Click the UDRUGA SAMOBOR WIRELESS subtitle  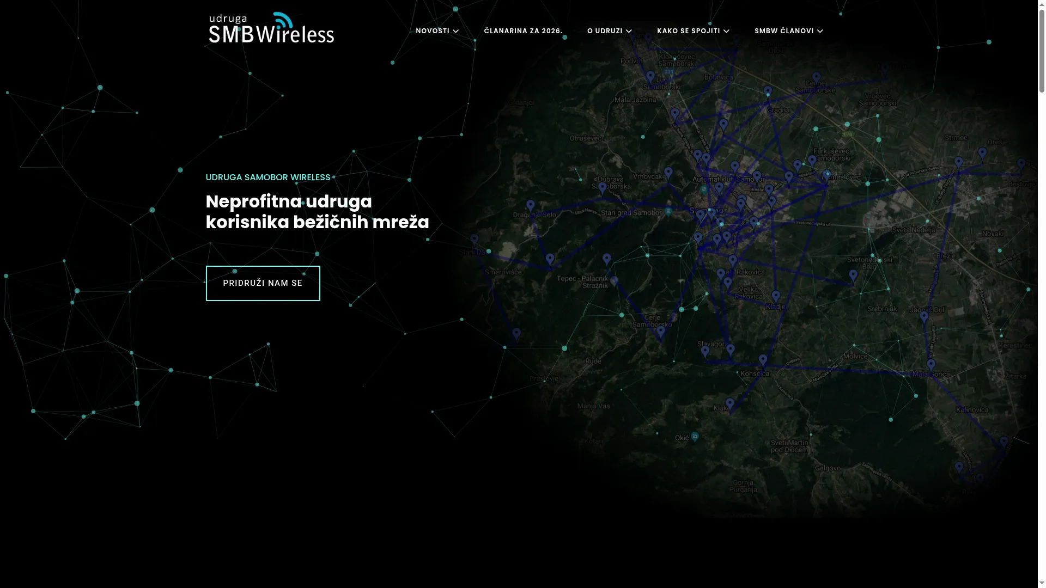(268, 177)
